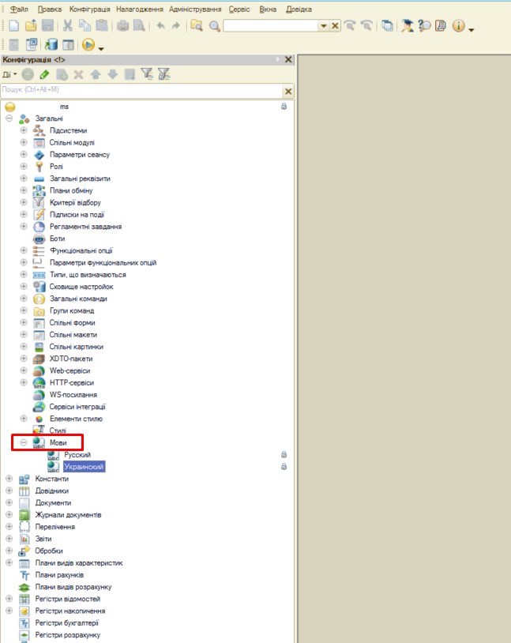Collapse the Загальні branch
The height and width of the screenshot is (643, 511).
(9, 118)
